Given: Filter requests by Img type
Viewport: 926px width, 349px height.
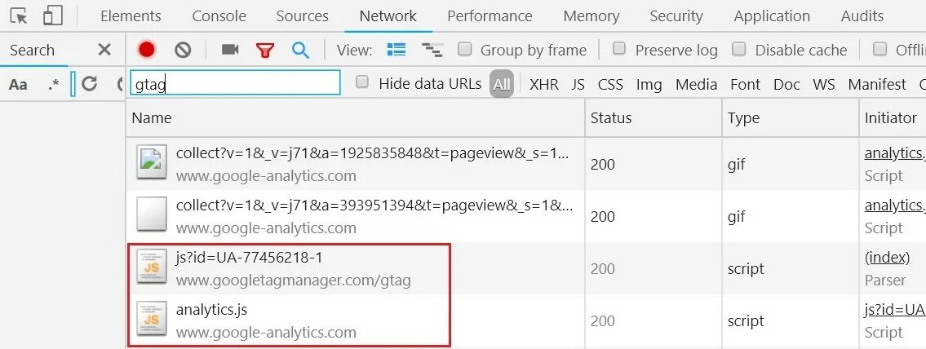Looking at the screenshot, I should tap(649, 85).
